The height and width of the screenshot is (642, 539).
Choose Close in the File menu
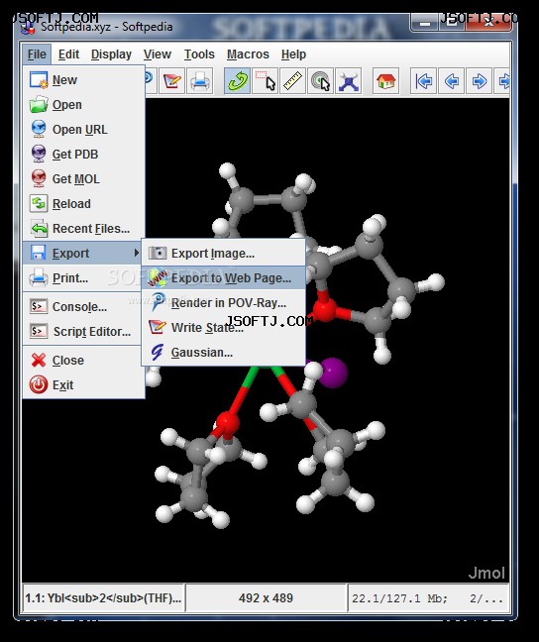click(84, 361)
